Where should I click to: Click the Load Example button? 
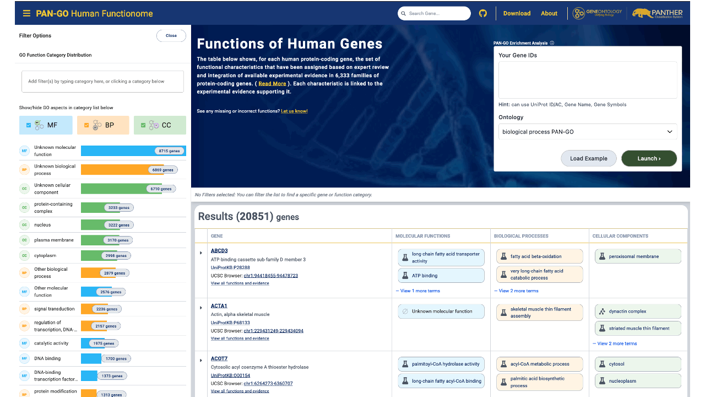[x=588, y=158]
